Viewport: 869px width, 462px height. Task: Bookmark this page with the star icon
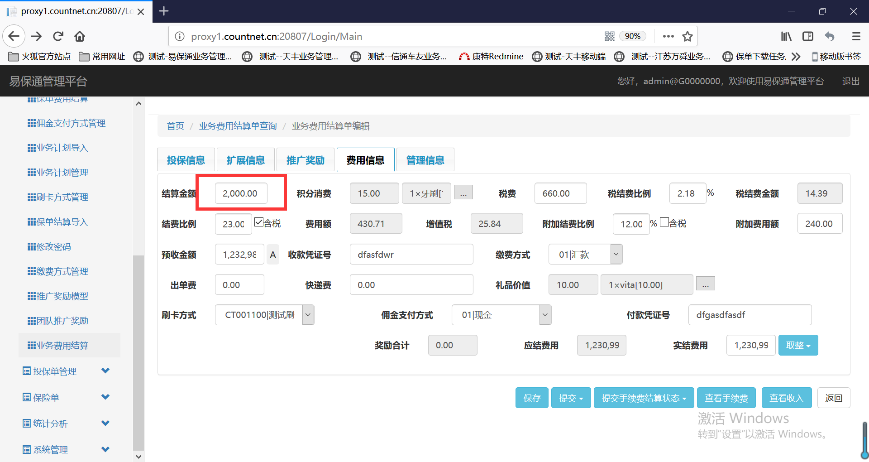(688, 36)
